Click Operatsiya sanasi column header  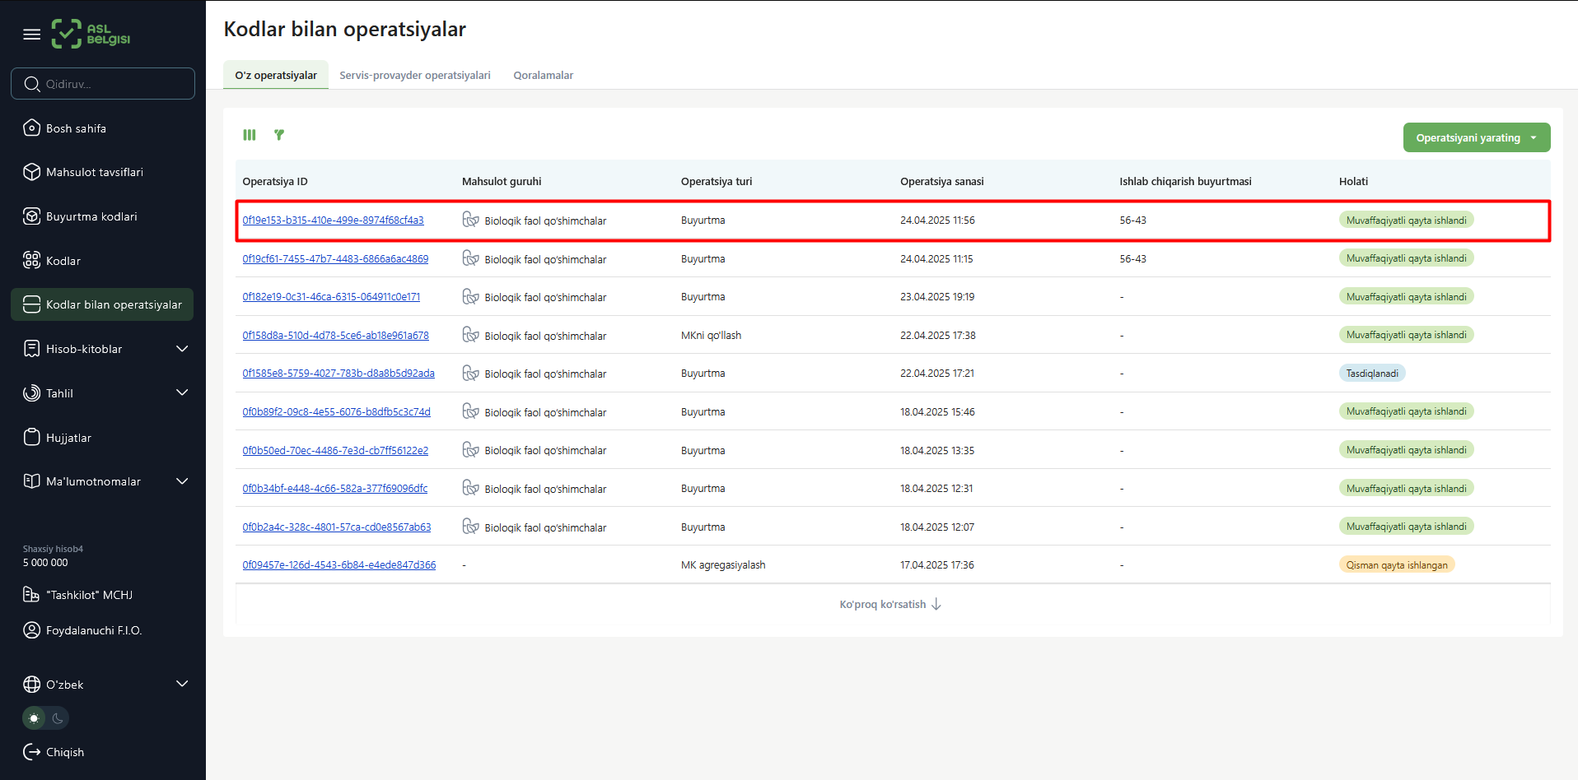[942, 181]
